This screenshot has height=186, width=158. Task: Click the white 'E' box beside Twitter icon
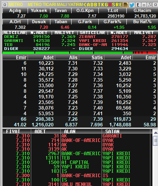coord(138,5)
